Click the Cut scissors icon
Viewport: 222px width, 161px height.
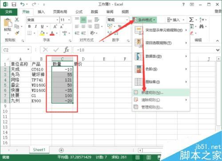pyautogui.click(x=17, y=20)
